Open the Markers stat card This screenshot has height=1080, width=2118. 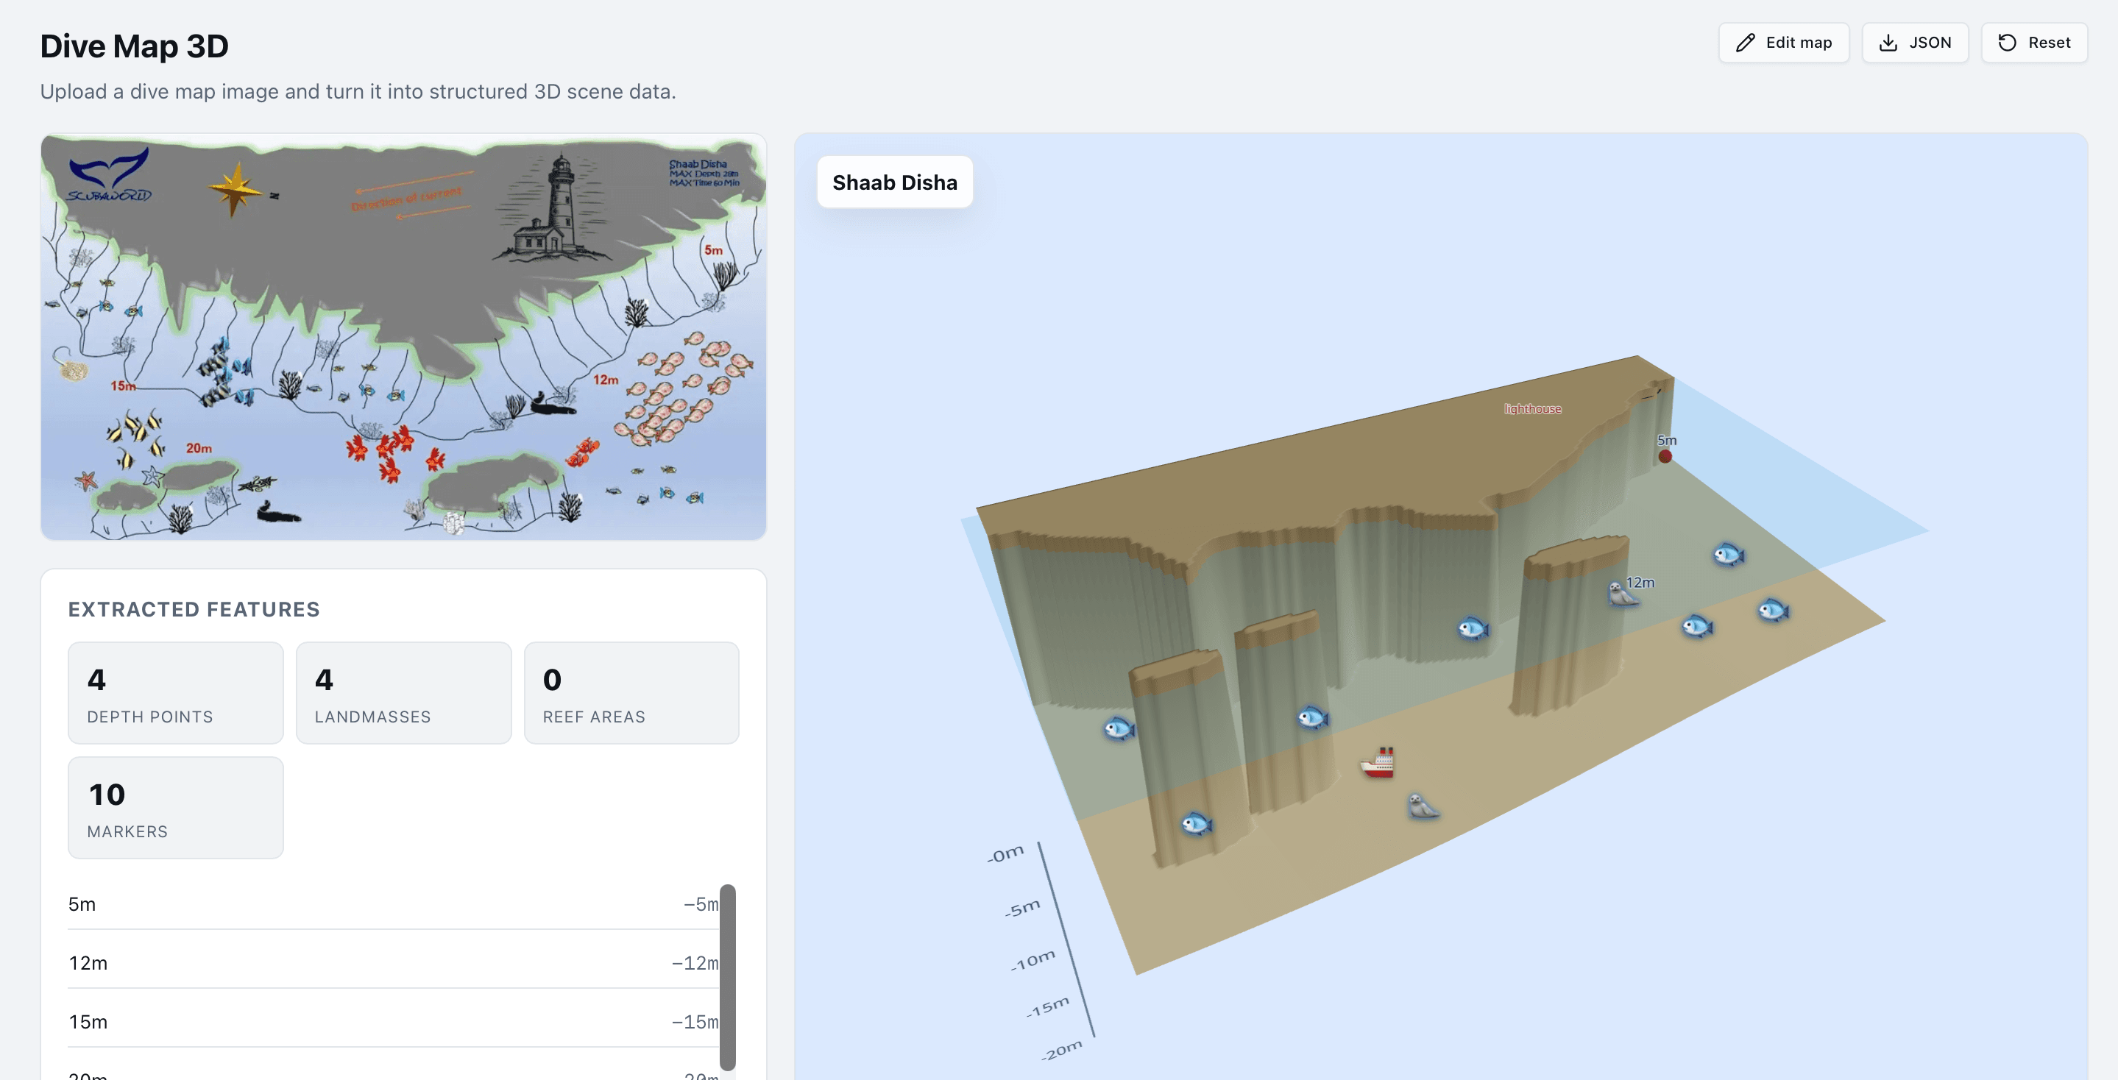coord(176,808)
